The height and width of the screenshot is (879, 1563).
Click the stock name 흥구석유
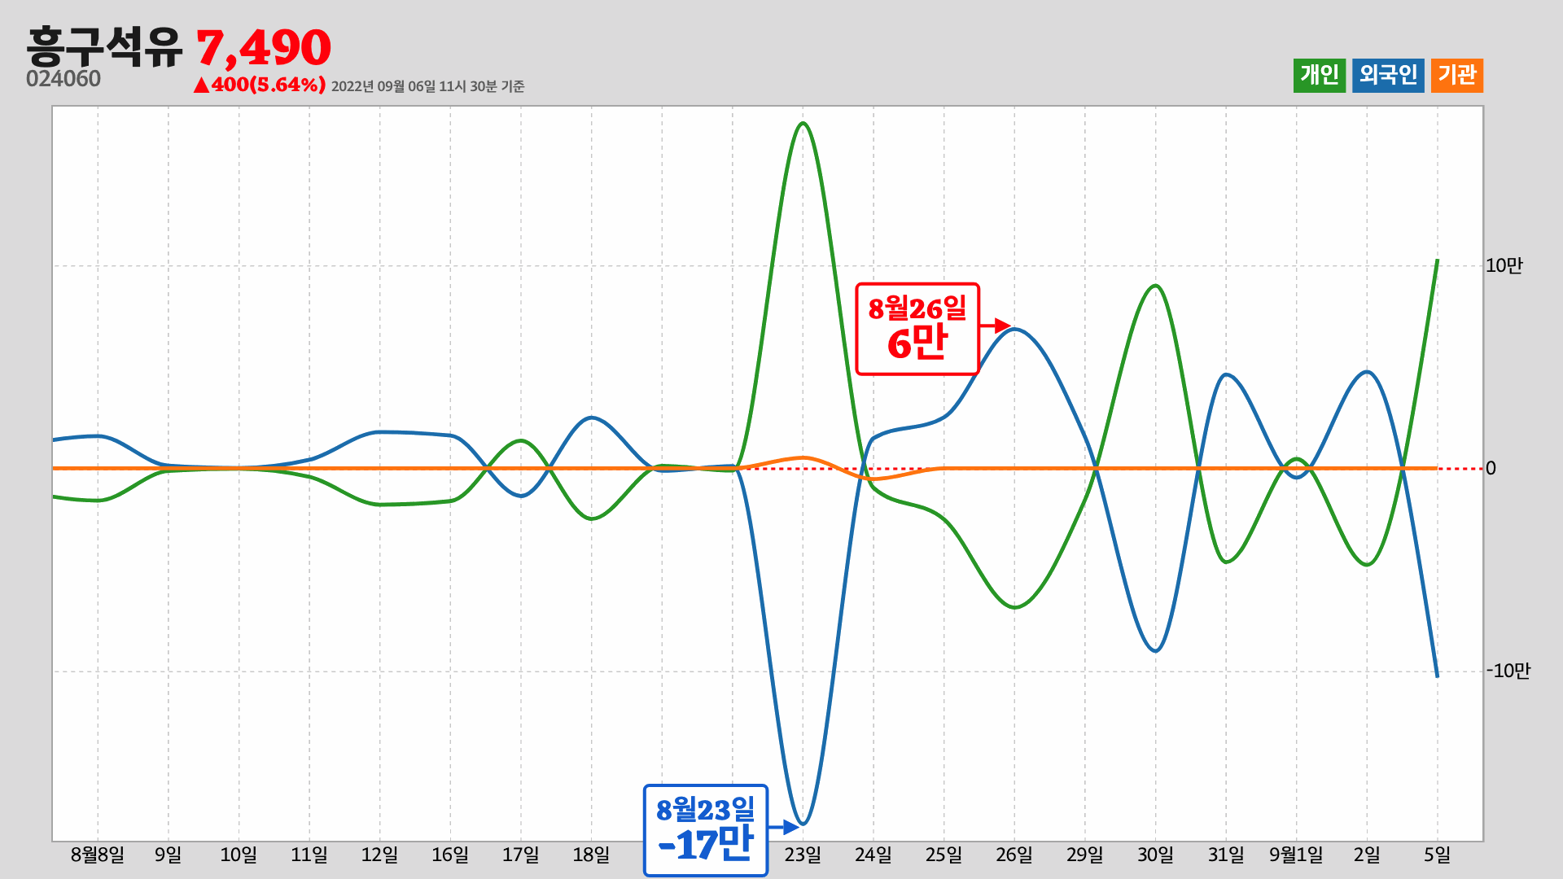tap(105, 46)
